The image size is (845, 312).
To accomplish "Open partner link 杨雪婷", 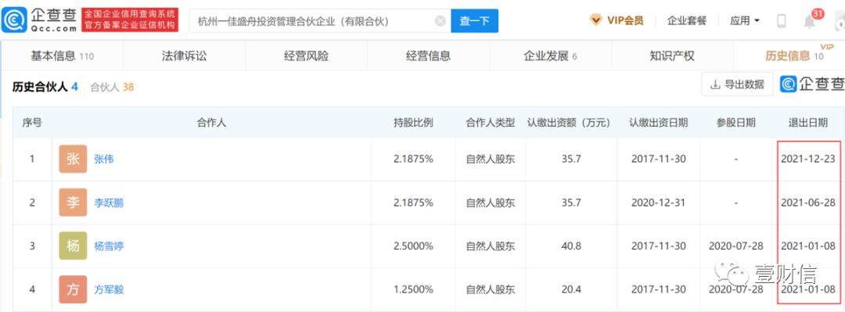I will tap(109, 246).
